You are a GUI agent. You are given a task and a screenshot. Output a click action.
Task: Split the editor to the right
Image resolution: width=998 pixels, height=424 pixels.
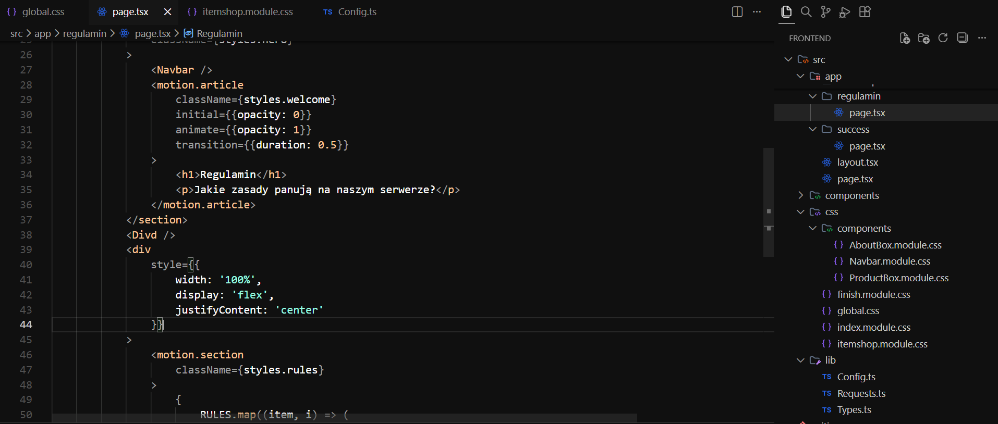click(x=737, y=12)
